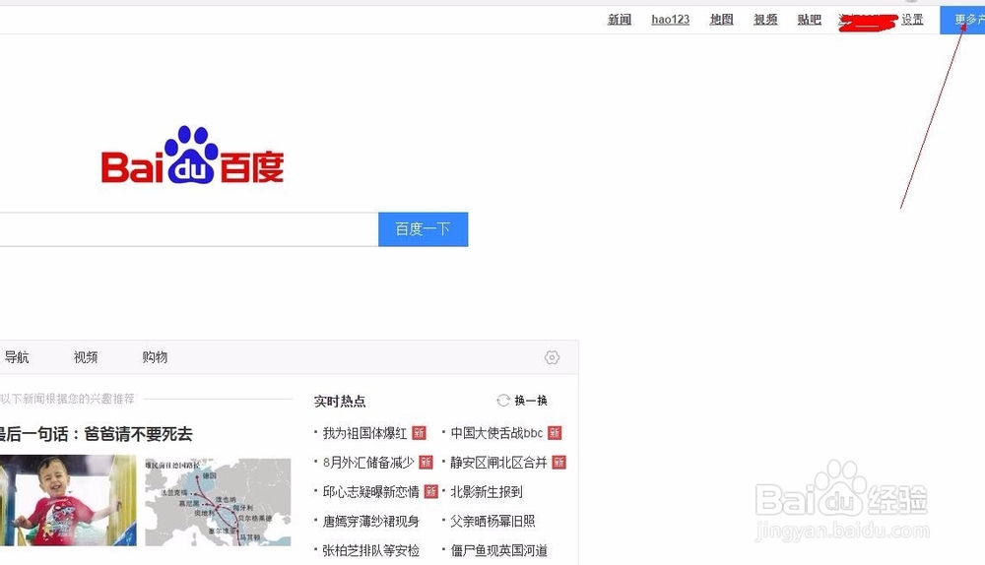Click the 新 badge beside 我为祖国体爆红
985x565 pixels.
419,433
